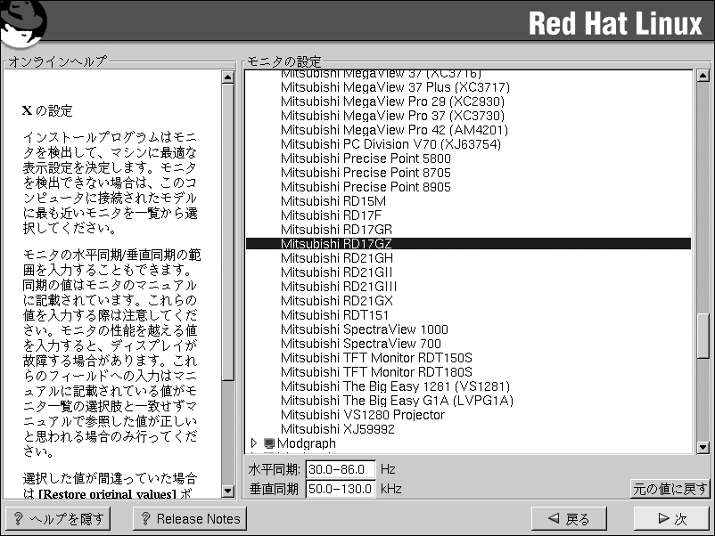This screenshot has height=536, width=715.
Task: Expand the Modgraph tree node
Action: click(254, 443)
